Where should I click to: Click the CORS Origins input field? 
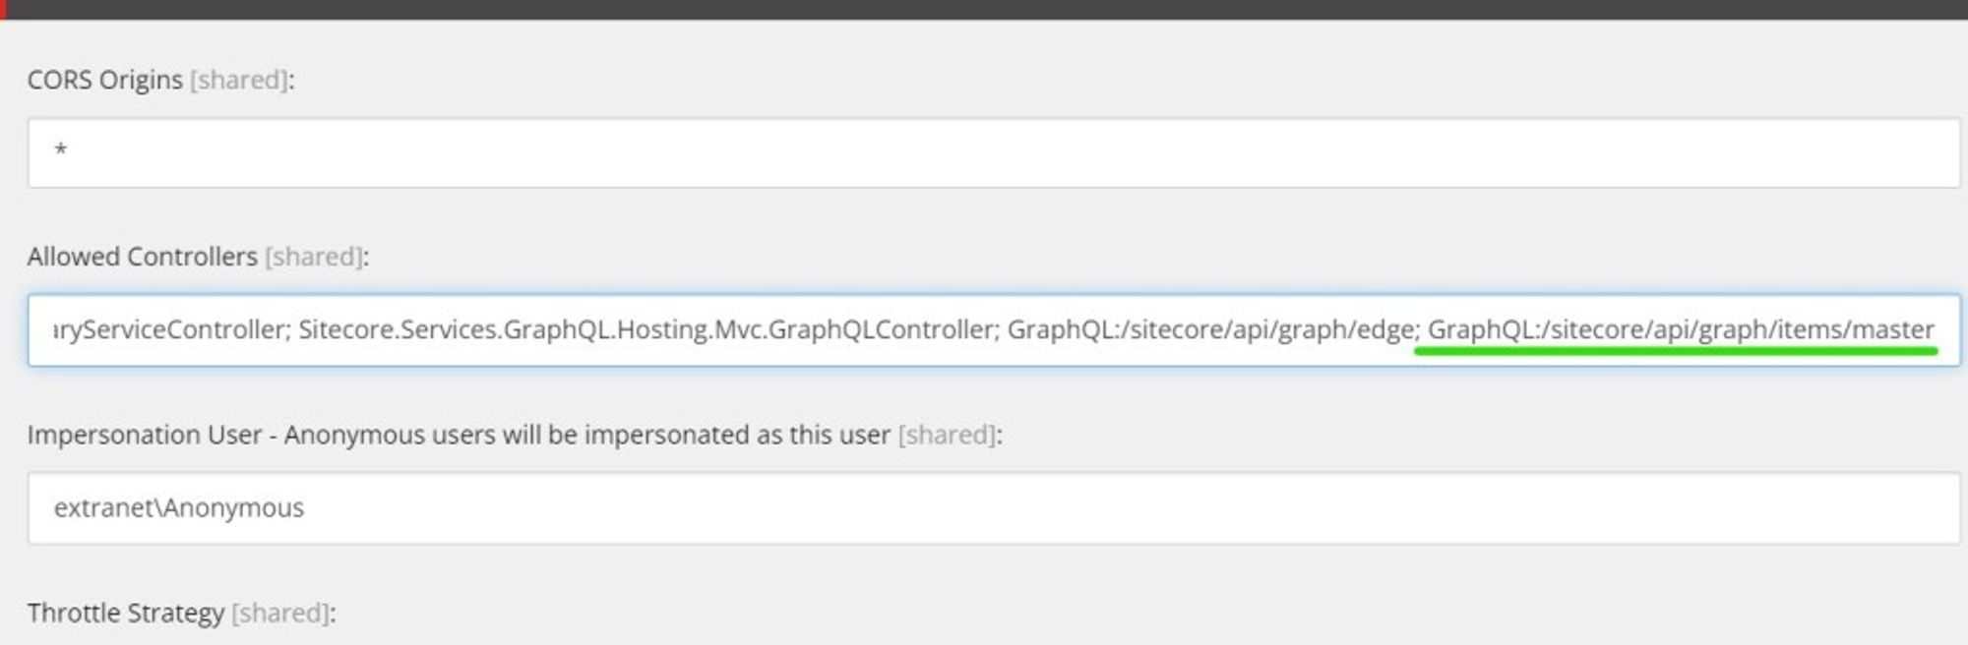[984, 152]
